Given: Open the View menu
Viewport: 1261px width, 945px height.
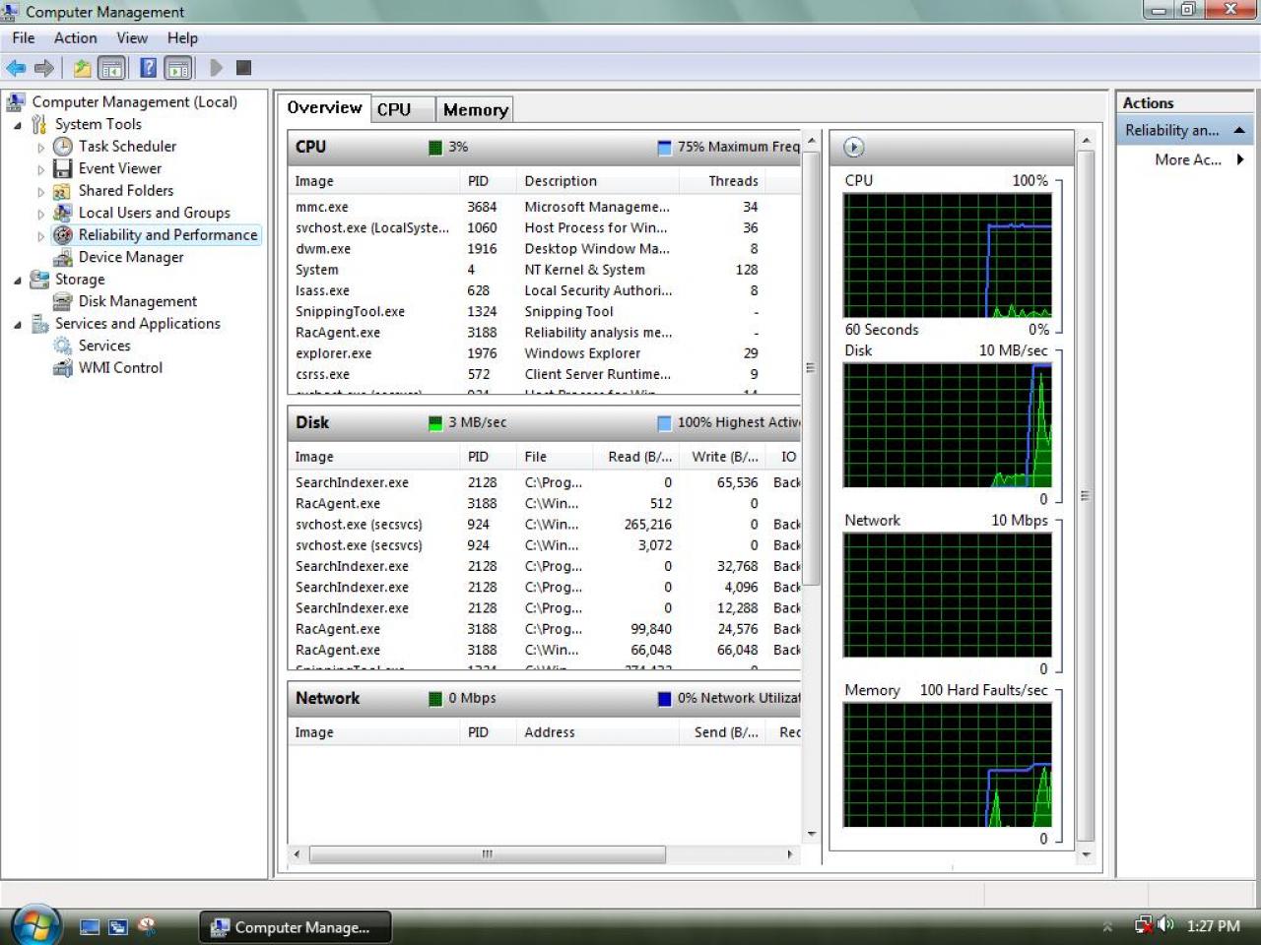Looking at the screenshot, I should (x=132, y=37).
